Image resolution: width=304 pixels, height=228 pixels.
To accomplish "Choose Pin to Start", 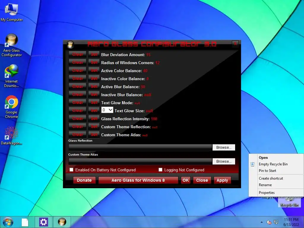I will (x=276, y=171).
